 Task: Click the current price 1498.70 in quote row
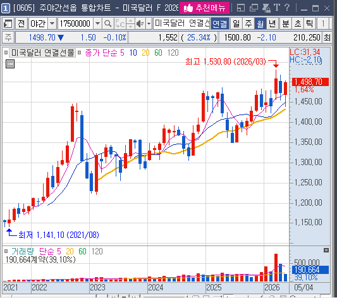click(42, 37)
